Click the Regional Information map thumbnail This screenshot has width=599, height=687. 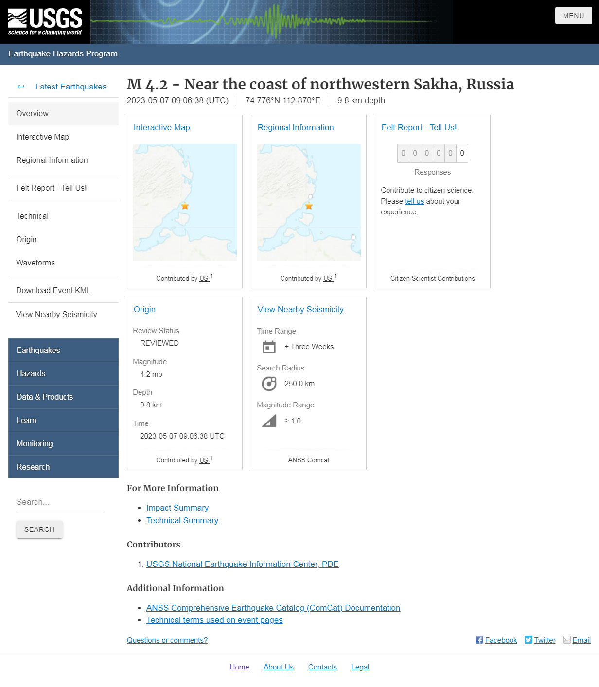pyautogui.click(x=309, y=202)
